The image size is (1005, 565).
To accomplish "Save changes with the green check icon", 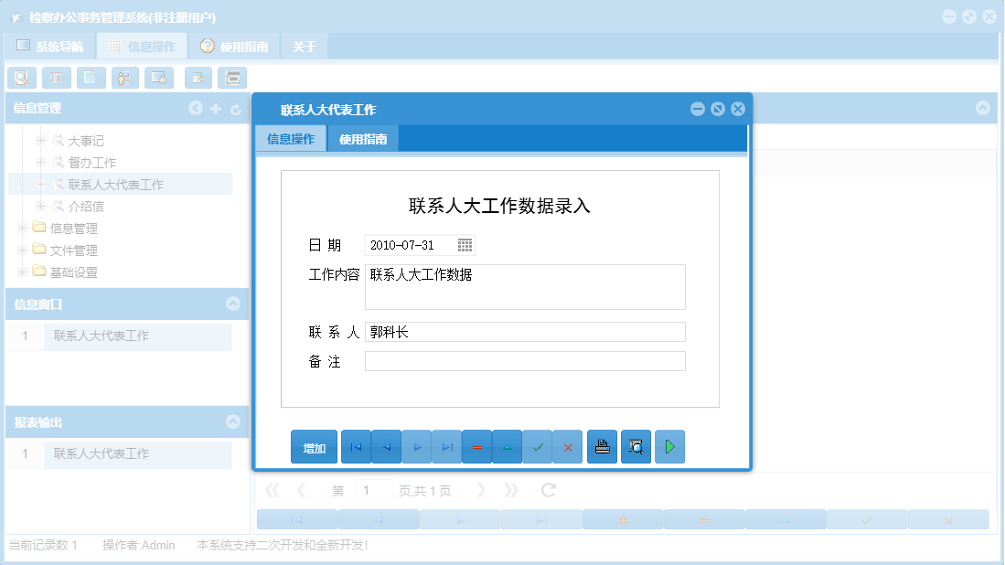I will click(537, 446).
